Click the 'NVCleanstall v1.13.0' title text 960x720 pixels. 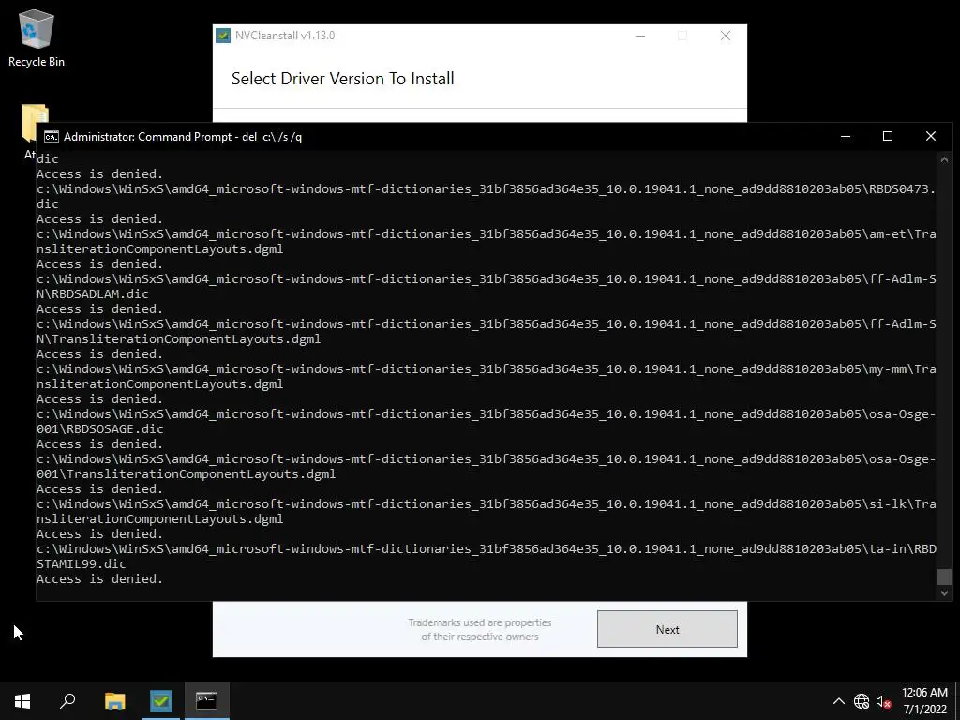click(285, 36)
